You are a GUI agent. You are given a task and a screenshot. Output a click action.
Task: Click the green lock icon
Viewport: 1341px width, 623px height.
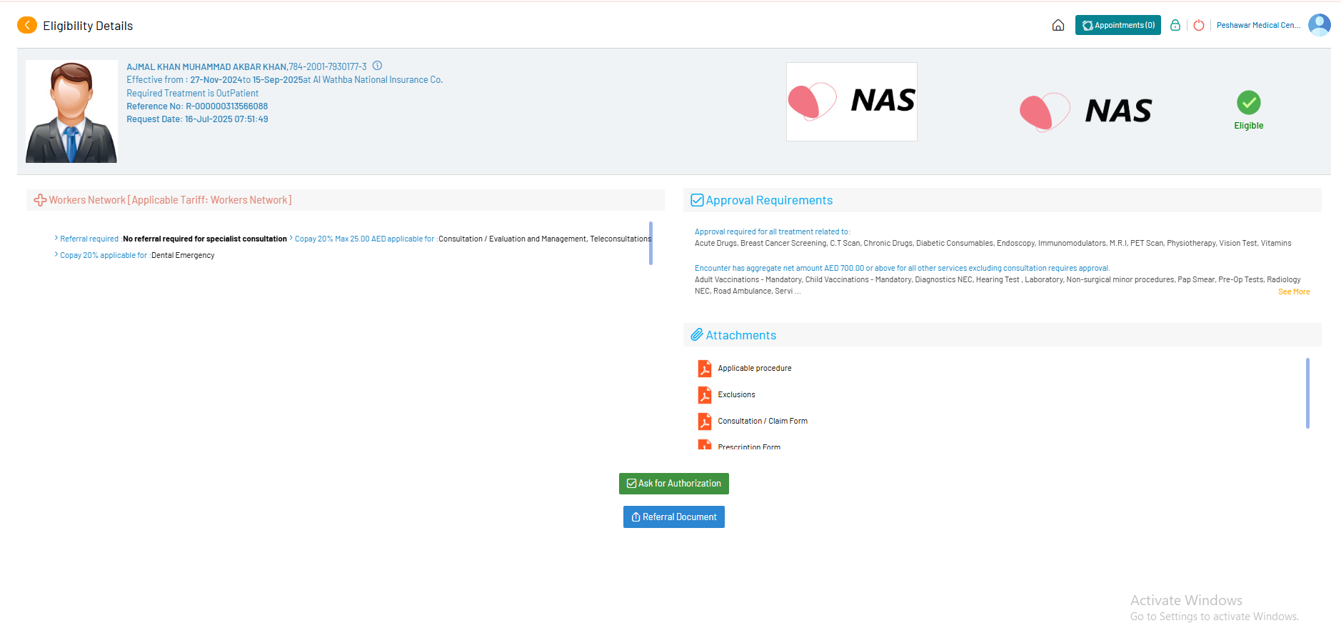pyautogui.click(x=1175, y=25)
